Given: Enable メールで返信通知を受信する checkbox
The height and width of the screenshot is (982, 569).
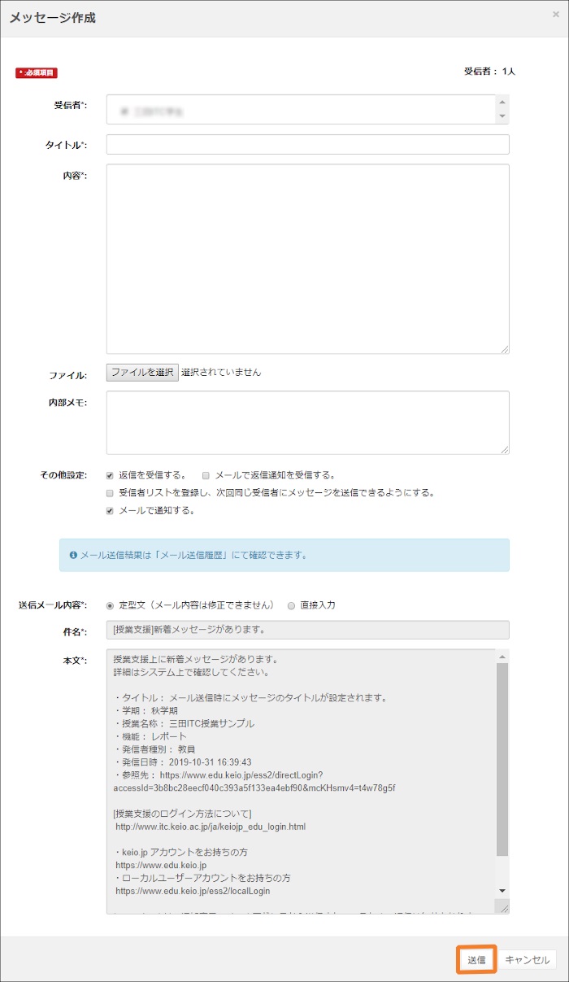Looking at the screenshot, I should [206, 474].
